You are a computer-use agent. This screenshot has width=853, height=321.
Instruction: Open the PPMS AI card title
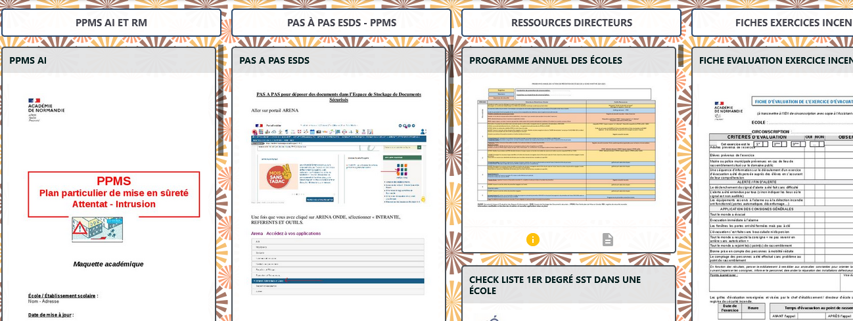tap(28, 60)
